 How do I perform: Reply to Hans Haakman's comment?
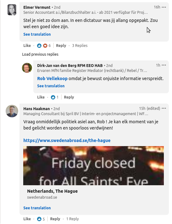(x=55, y=219)
